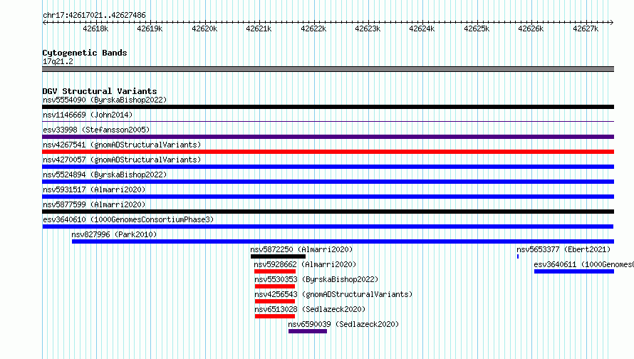Click the chr17:42617021..42627486 region label

click(94, 15)
